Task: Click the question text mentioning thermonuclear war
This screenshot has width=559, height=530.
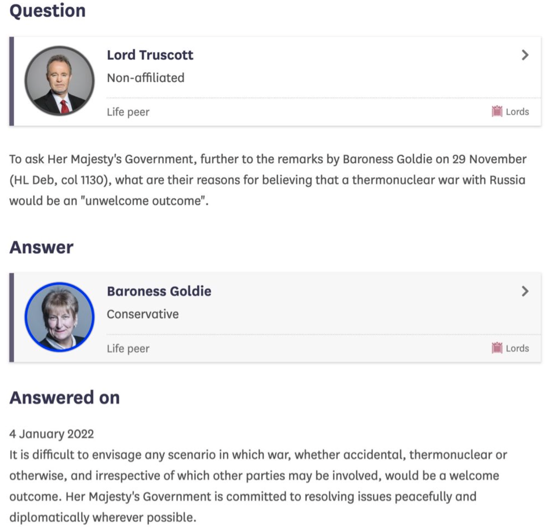Action: [267, 180]
